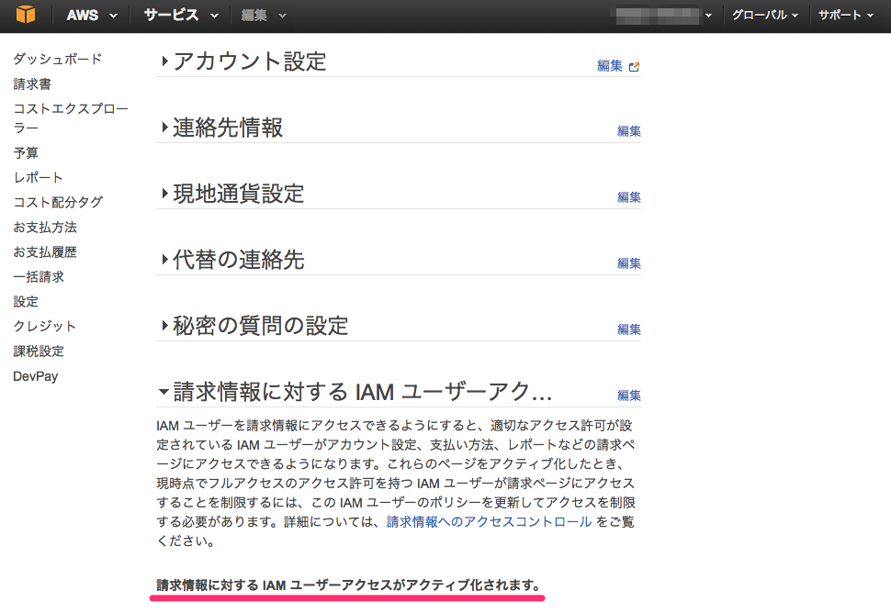
Task: Collapse the 請求情報に対する IAM ユーザーアク section
Action: coord(355,392)
